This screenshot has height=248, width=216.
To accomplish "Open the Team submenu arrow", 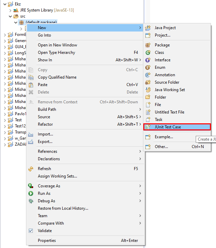I will [x=140, y=216].
